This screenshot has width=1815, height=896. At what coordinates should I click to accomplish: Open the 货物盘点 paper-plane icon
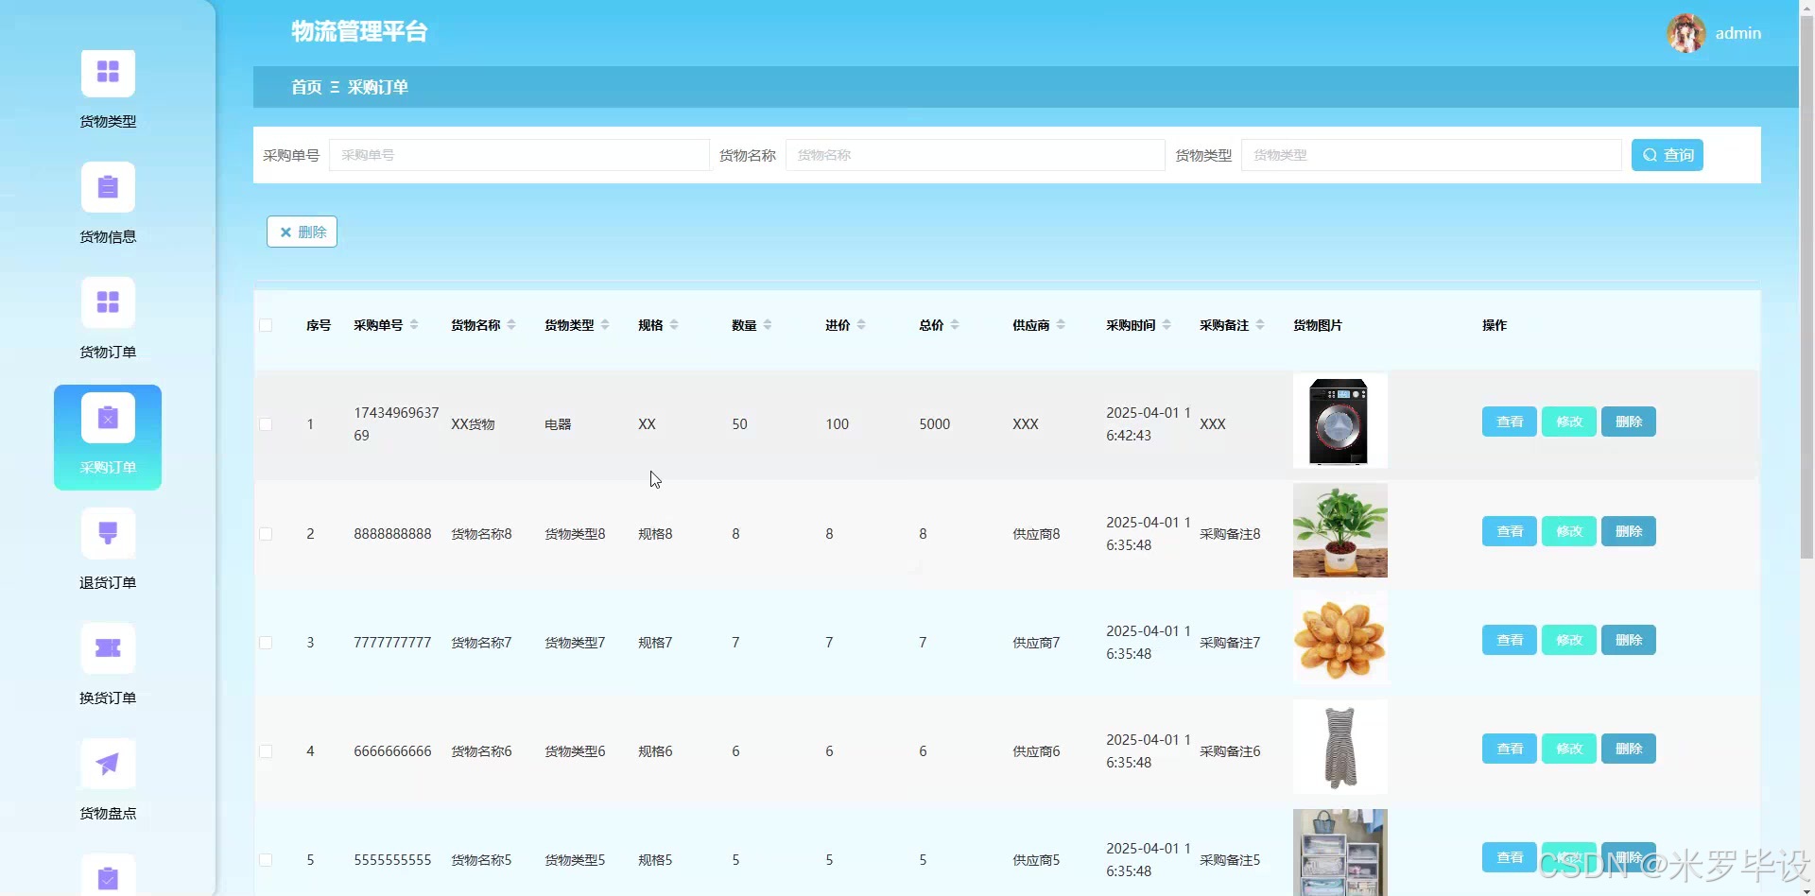pyautogui.click(x=108, y=765)
